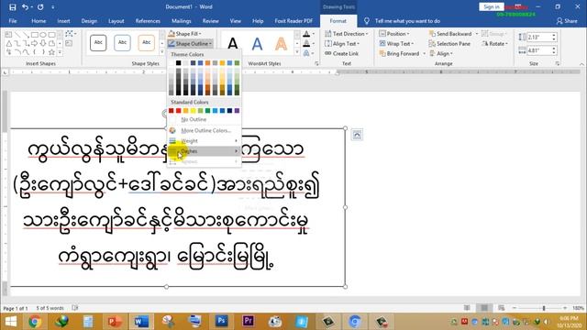Open the Text Effects menu
The height and width of the screenshot is (330, 587).
point(308,53)
